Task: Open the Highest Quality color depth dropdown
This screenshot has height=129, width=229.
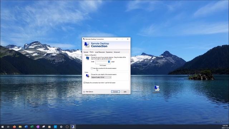Action: pyautogui.click(x=101, y=77)
